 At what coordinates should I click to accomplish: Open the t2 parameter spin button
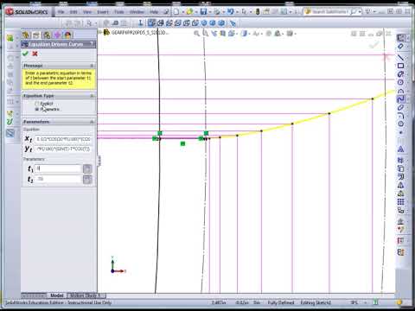tap(87, 180)
